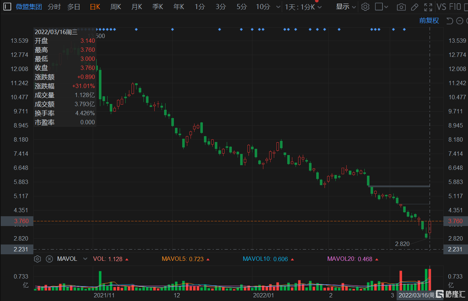468x301 pixels.
Task: Click the 格隆汇 logo icon
Action: coord(440,293)
